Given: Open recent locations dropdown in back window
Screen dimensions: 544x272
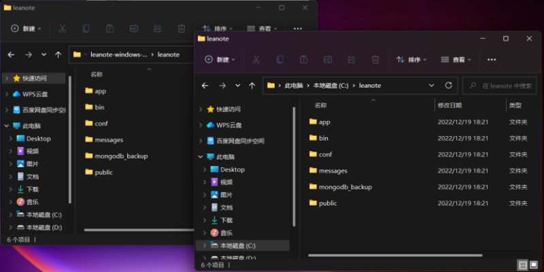Looking at the screenshot, I should [x=44, y=54].
